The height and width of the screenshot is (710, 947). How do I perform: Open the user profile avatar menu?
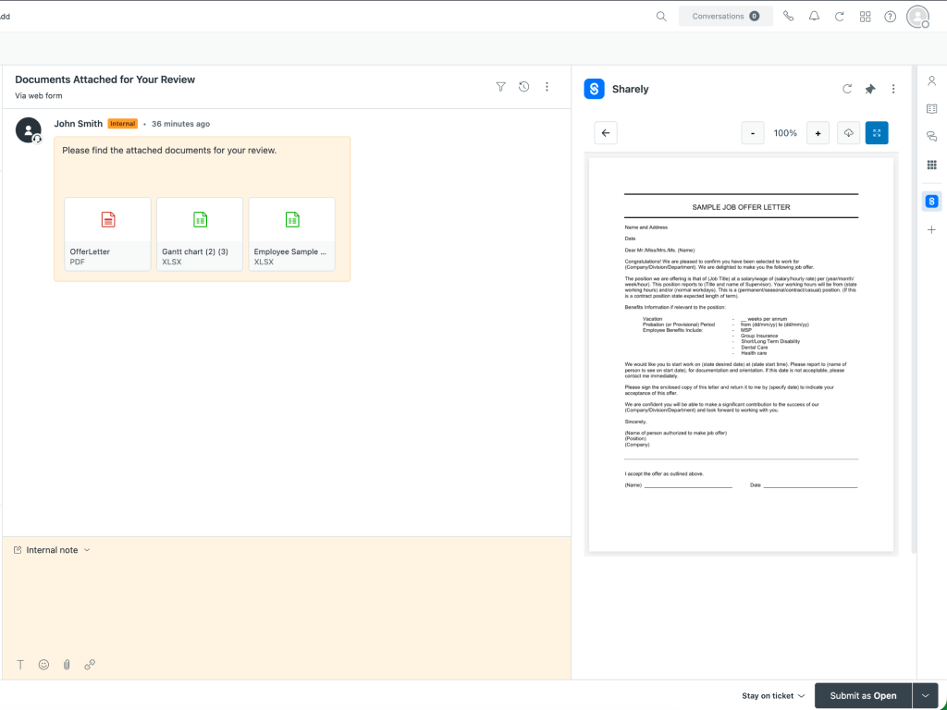point(917,17)
